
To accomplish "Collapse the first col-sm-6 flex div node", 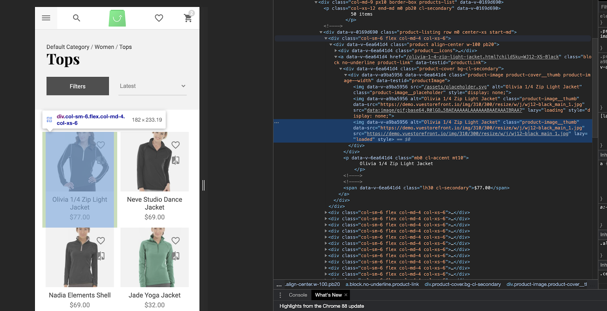I will (x=326, y=38).
